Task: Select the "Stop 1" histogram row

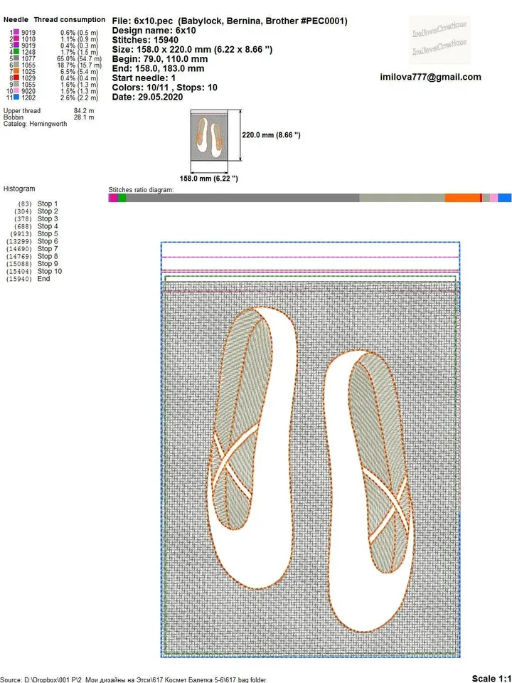Action: [38, 204]
